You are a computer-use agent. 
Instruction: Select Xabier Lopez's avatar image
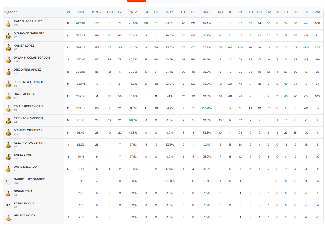coord(9,47)
